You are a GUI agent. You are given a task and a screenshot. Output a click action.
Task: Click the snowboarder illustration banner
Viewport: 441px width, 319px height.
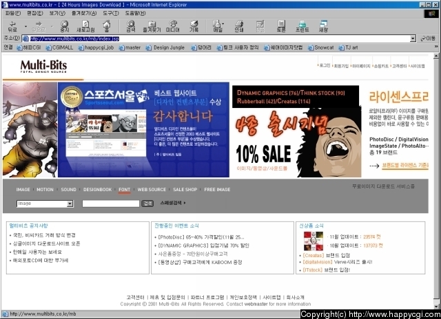(30, 130)
